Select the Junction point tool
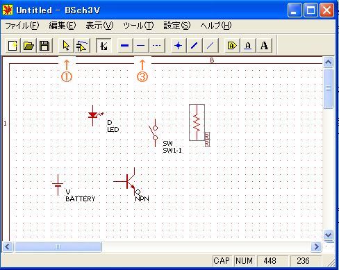The width and height of the screenshot is (339, 270). pos(178,46)
